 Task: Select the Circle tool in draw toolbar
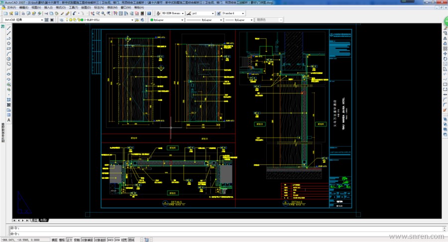coord(8,59)
